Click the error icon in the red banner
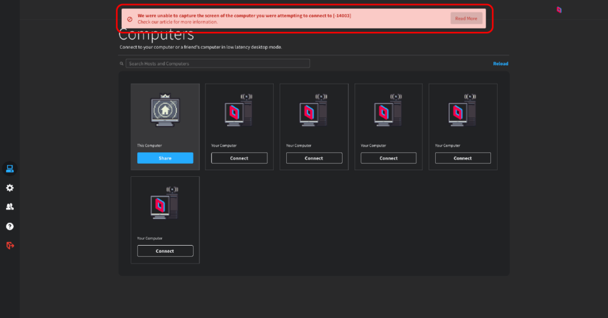 129,19
